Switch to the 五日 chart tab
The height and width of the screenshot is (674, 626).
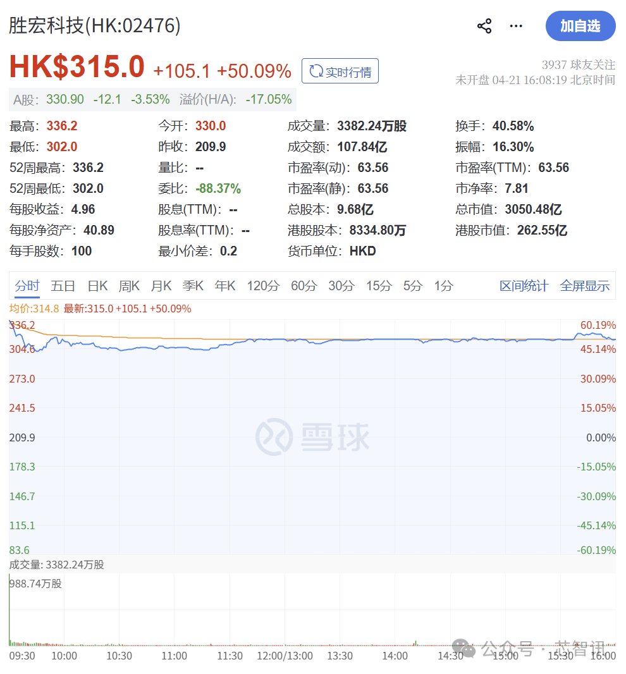click(x=63, y=286)
